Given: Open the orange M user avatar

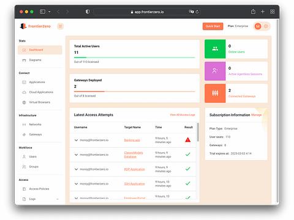Looking at the screenshot, I should click(258, 26).
